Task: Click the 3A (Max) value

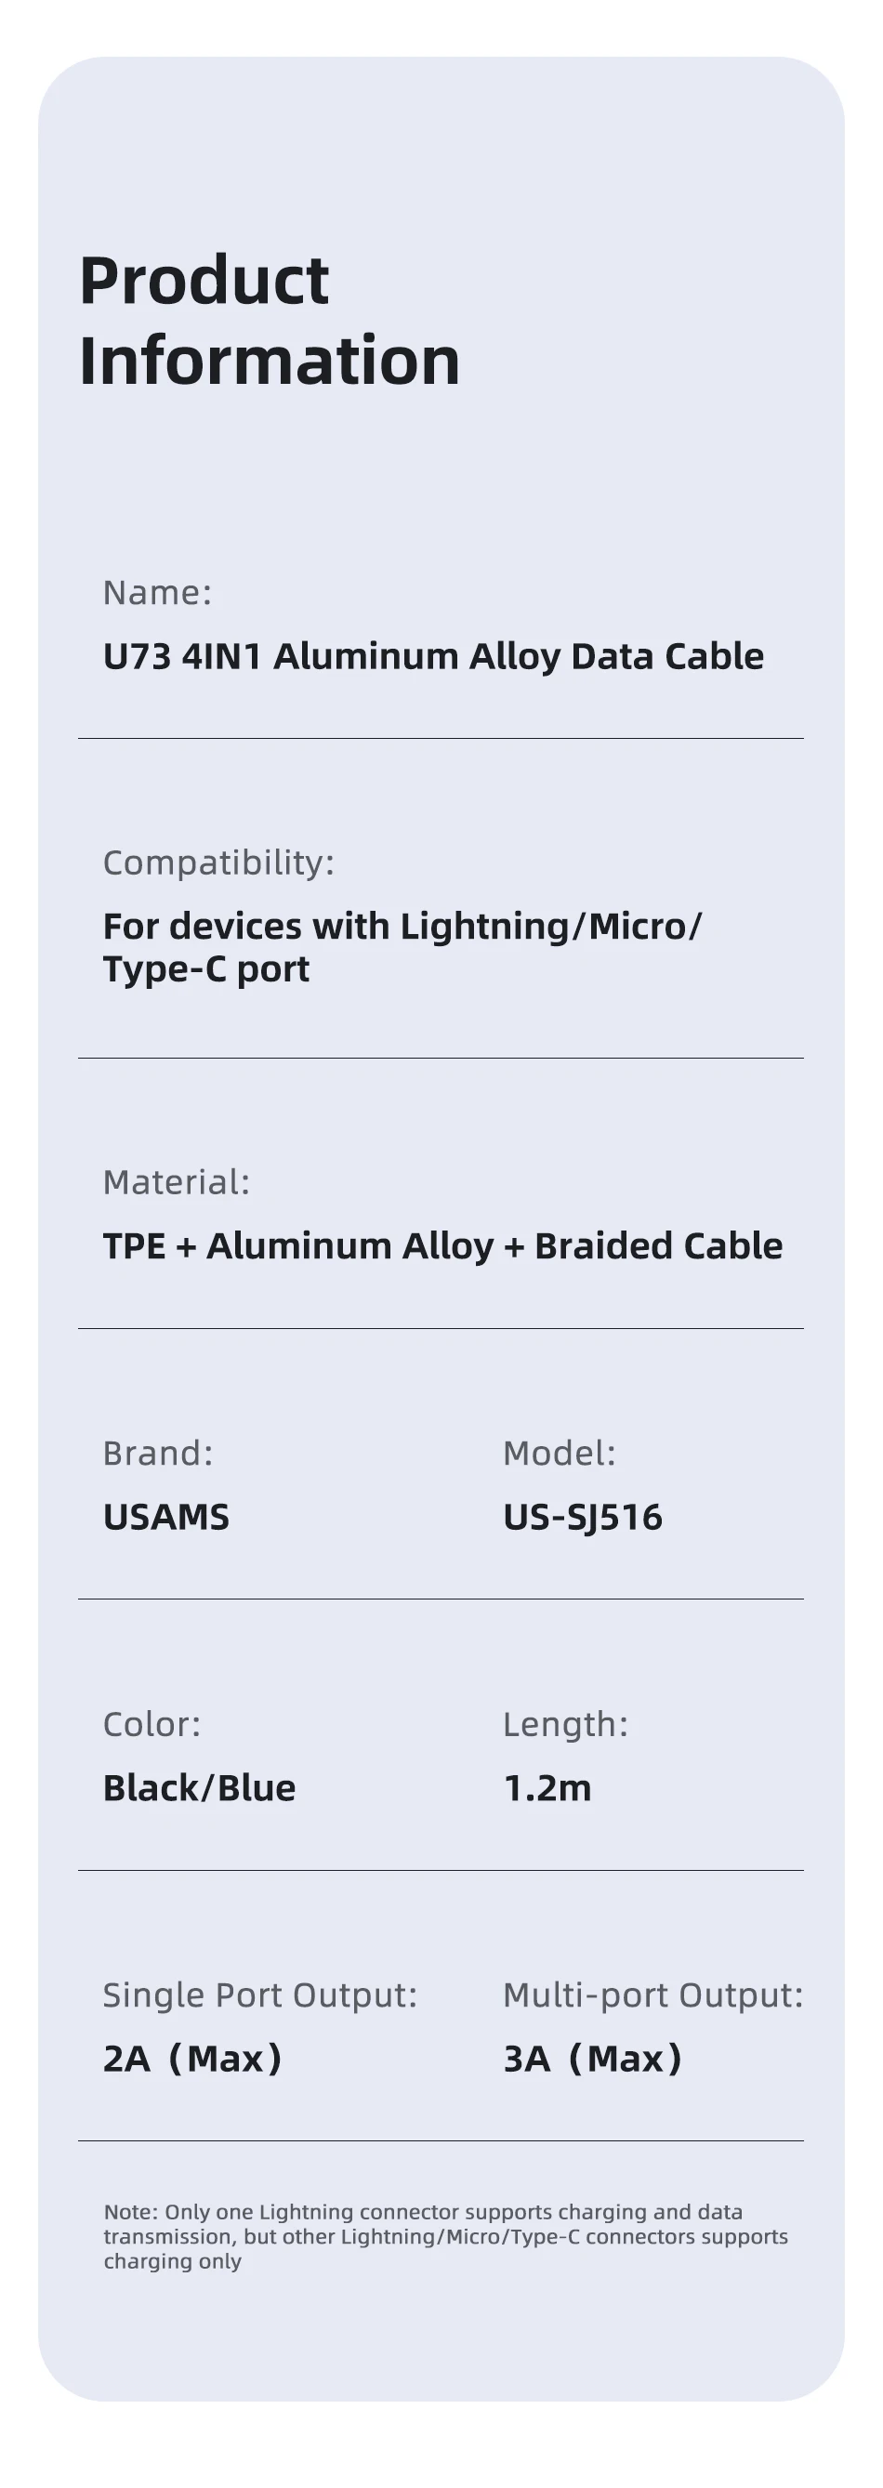Action: click(593, 2059)
